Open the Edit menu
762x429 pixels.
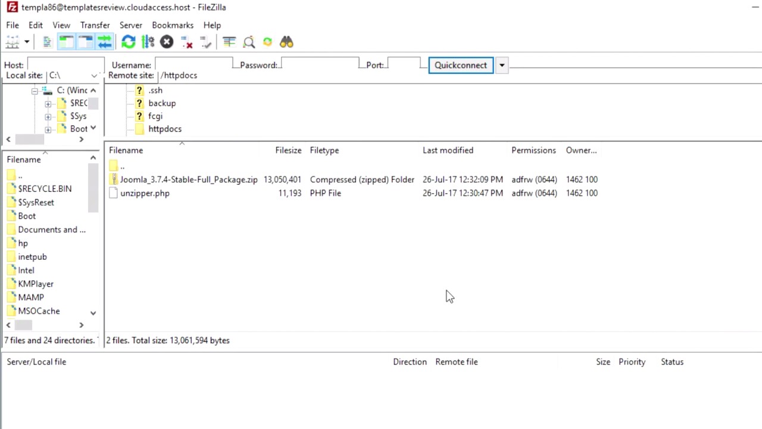click(x=36, y=25)
